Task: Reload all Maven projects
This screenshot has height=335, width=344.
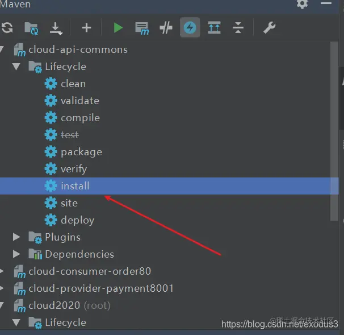Action: 7,28
